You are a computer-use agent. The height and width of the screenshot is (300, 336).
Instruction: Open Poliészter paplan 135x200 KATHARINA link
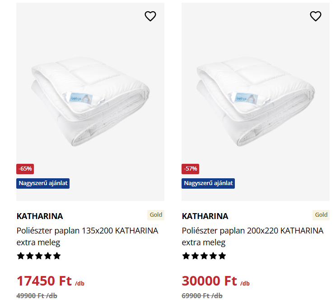coord(87,236)
